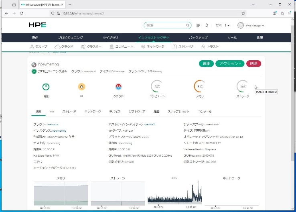This screenshot has height=212, width=296.
Task: Click the browser reload icon
Action: [x=23, y=13]
